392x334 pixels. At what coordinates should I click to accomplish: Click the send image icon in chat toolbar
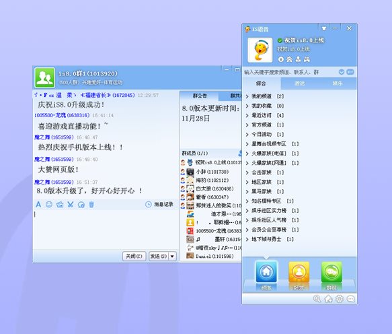pos(60,205)
